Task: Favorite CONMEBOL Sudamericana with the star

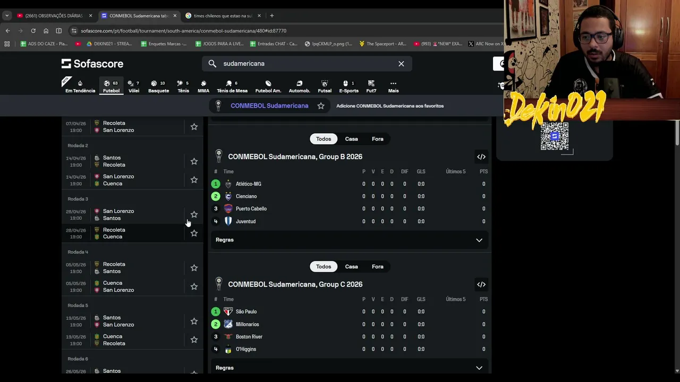Action: (x=321, y=106)
